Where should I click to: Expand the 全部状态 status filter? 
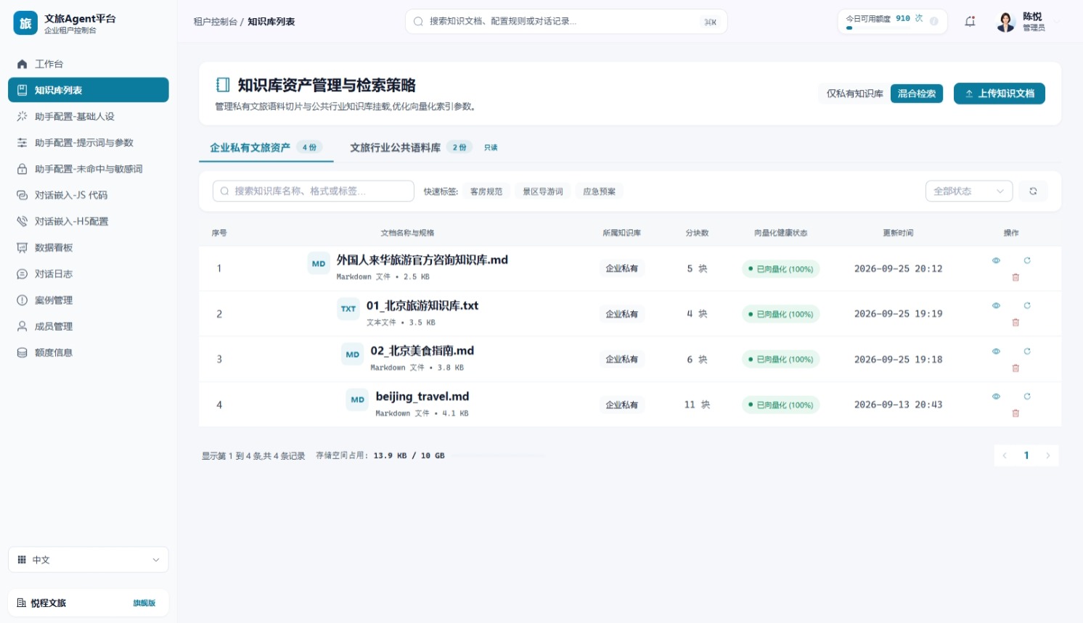[x=969, y=191]
